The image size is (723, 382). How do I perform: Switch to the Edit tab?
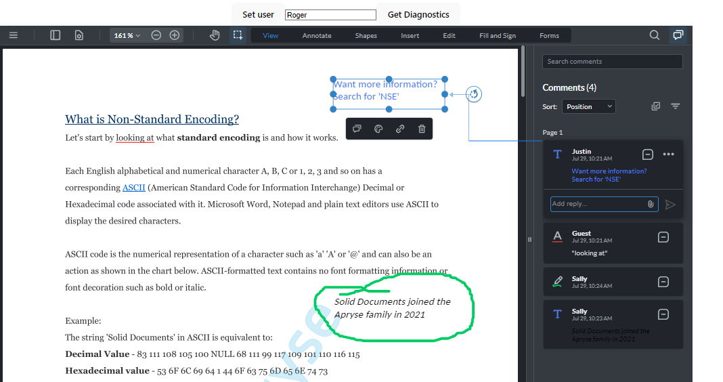[449, 35]
